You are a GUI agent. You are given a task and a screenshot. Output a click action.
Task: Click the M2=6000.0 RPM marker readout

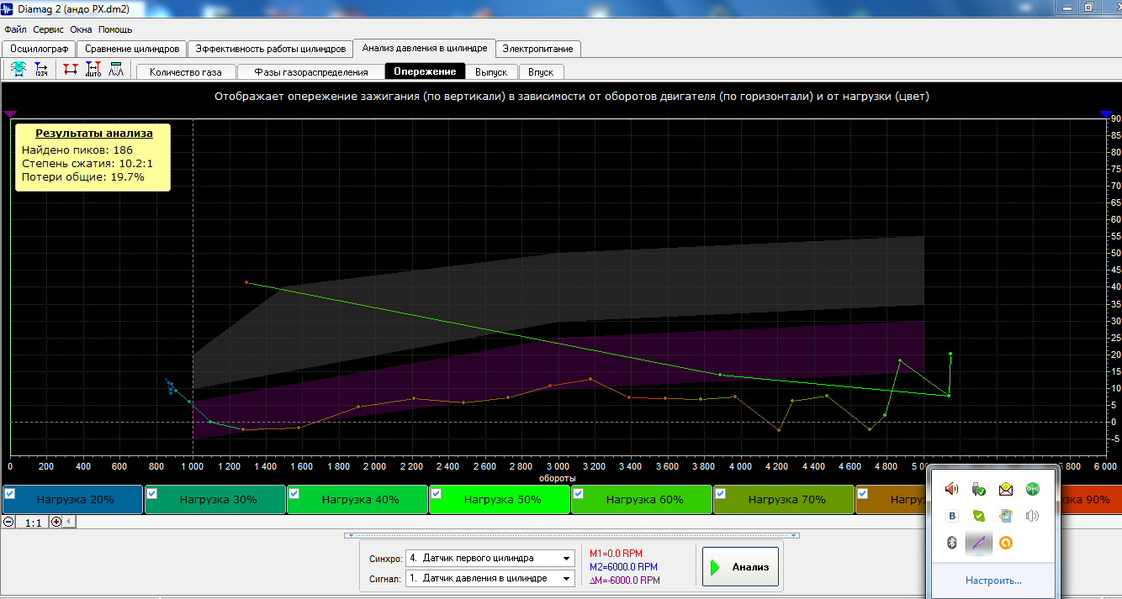click(623, 567)
